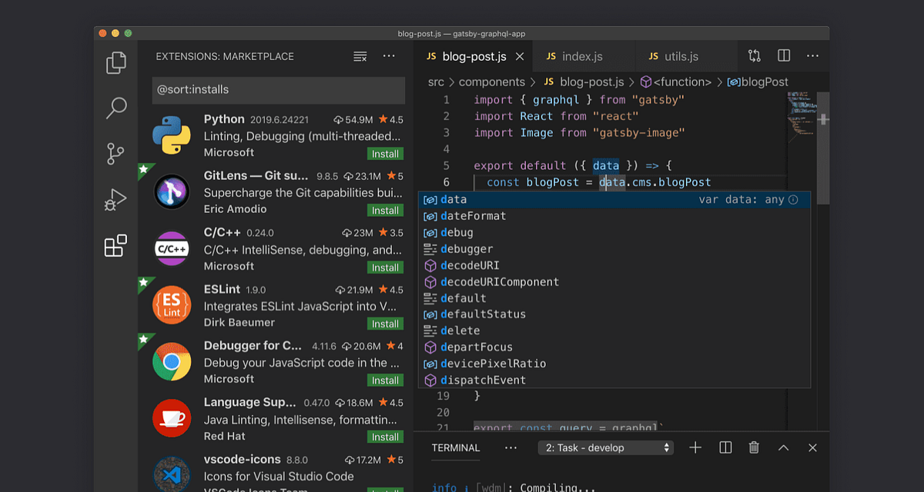Screen dimensions: 924x492
Task: Click the split editor icon
Action: [784, 56]
